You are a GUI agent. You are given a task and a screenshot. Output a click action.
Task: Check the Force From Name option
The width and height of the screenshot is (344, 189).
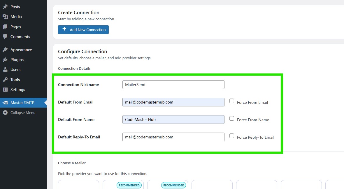point(232,118)
